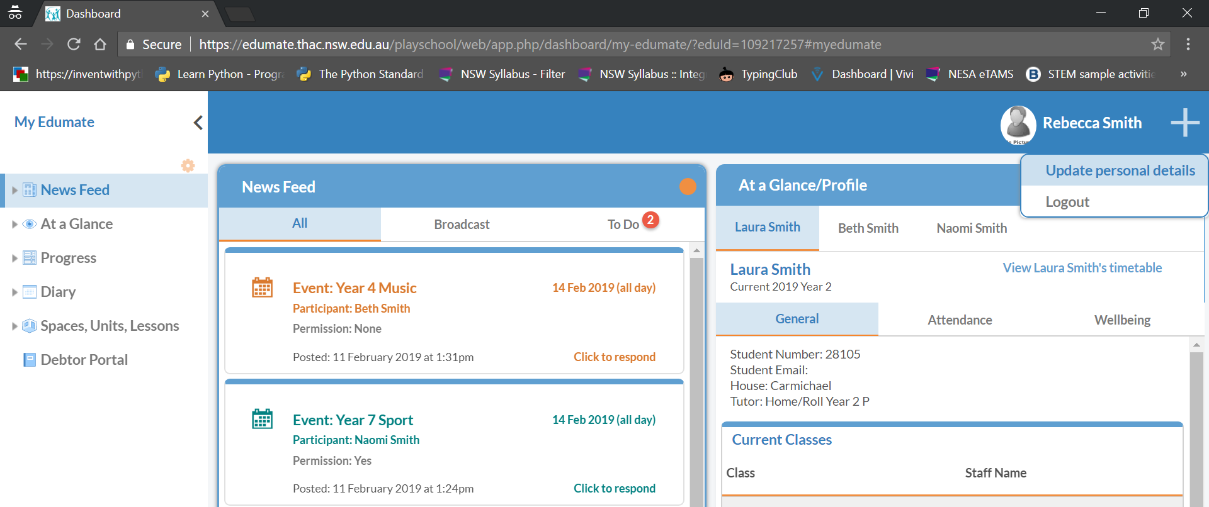
Task: Open Spaces, Units, Lessons item
Action: point(110,326)
